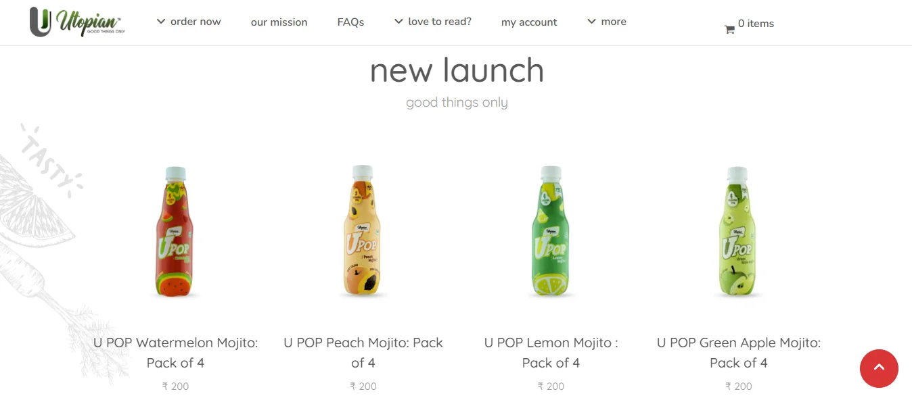Expand the love to read? chevron

tap(398, 22)
